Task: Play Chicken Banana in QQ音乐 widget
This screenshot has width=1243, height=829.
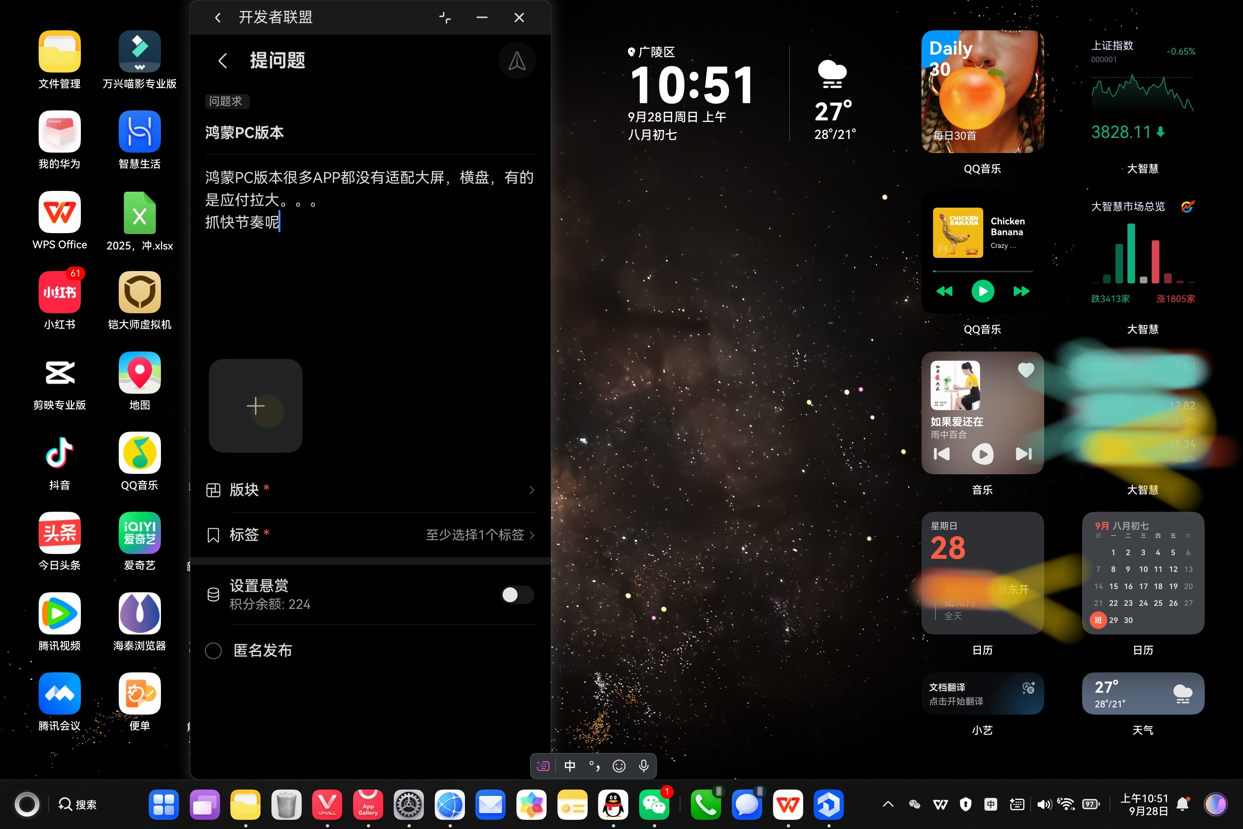Action: (982, 291)
